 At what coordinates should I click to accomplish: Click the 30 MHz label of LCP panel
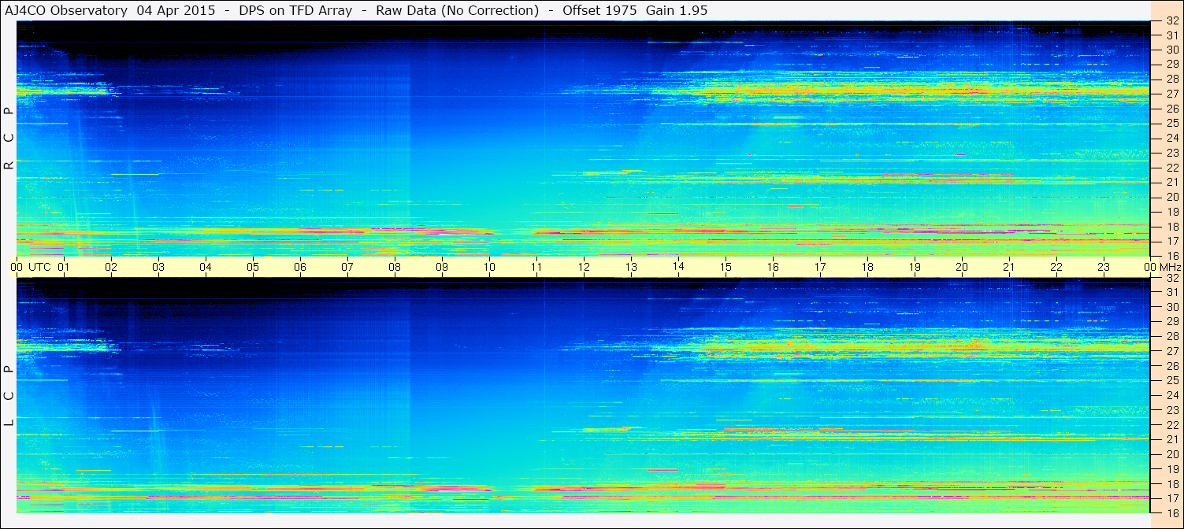click(1171, 307)
